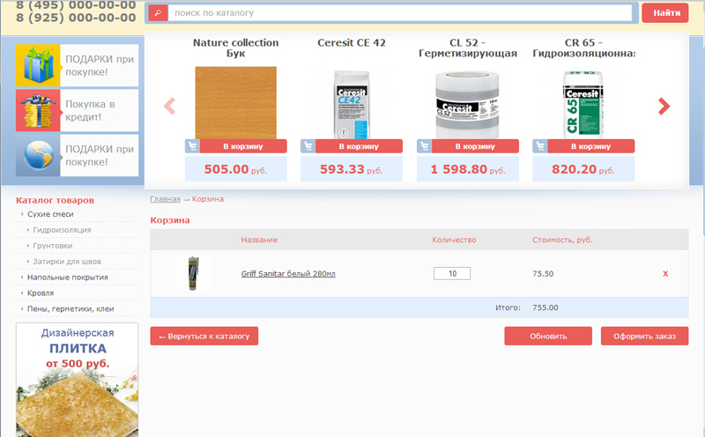Click the Итого total 755.00
The image size is (705, 437).
tap(545, 308)
